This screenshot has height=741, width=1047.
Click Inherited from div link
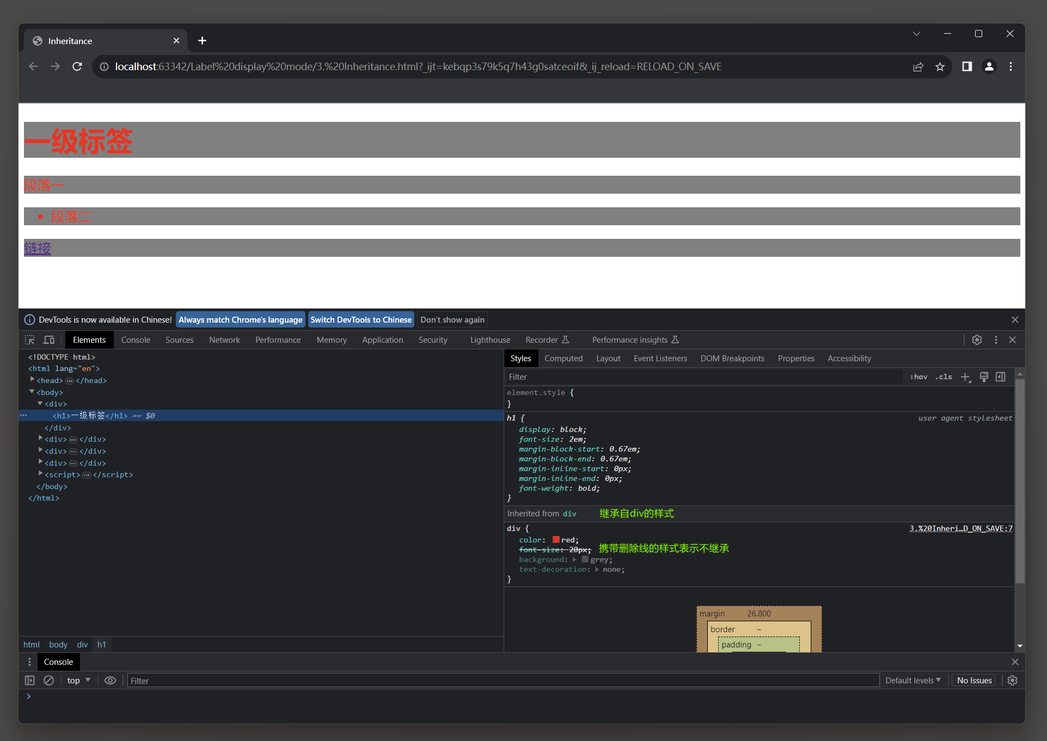570,514
